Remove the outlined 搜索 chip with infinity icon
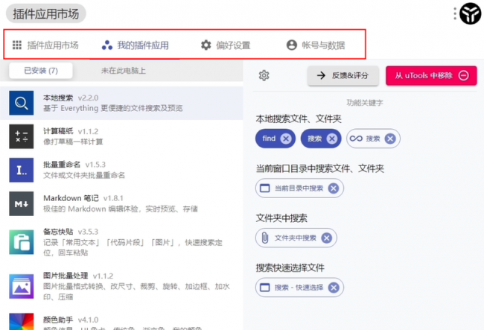 coord(390,139)
